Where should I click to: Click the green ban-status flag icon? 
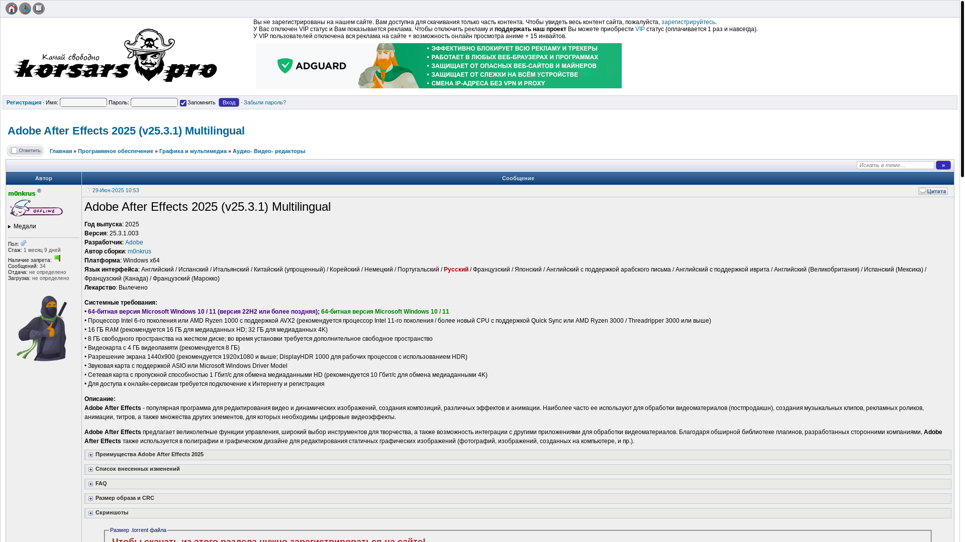click(57, 258)
